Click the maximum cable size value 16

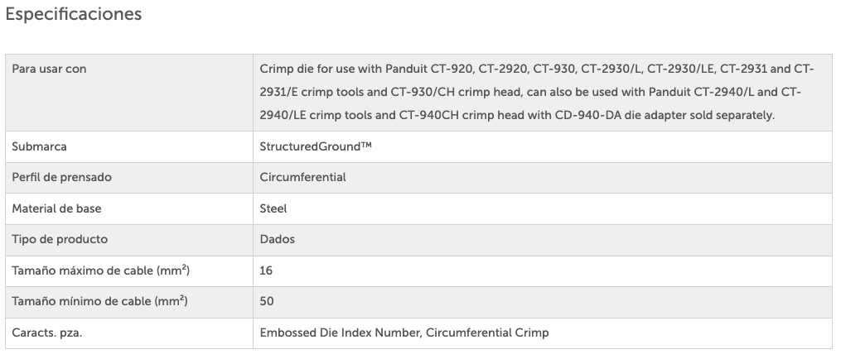266,270
